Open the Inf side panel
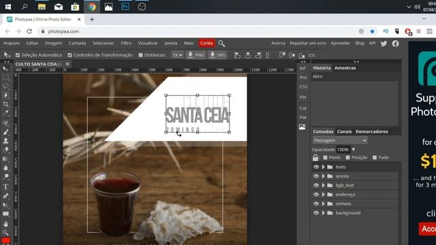Viewport: 436px width, 245px height. click(302, 68)
